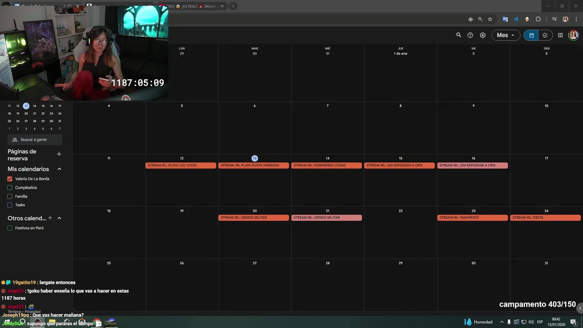Open the Google apps grid
This screenshot has height=328, width=583.
[x=561, y=35]
